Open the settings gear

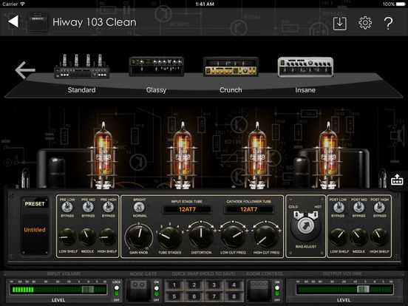click(365, 23)
